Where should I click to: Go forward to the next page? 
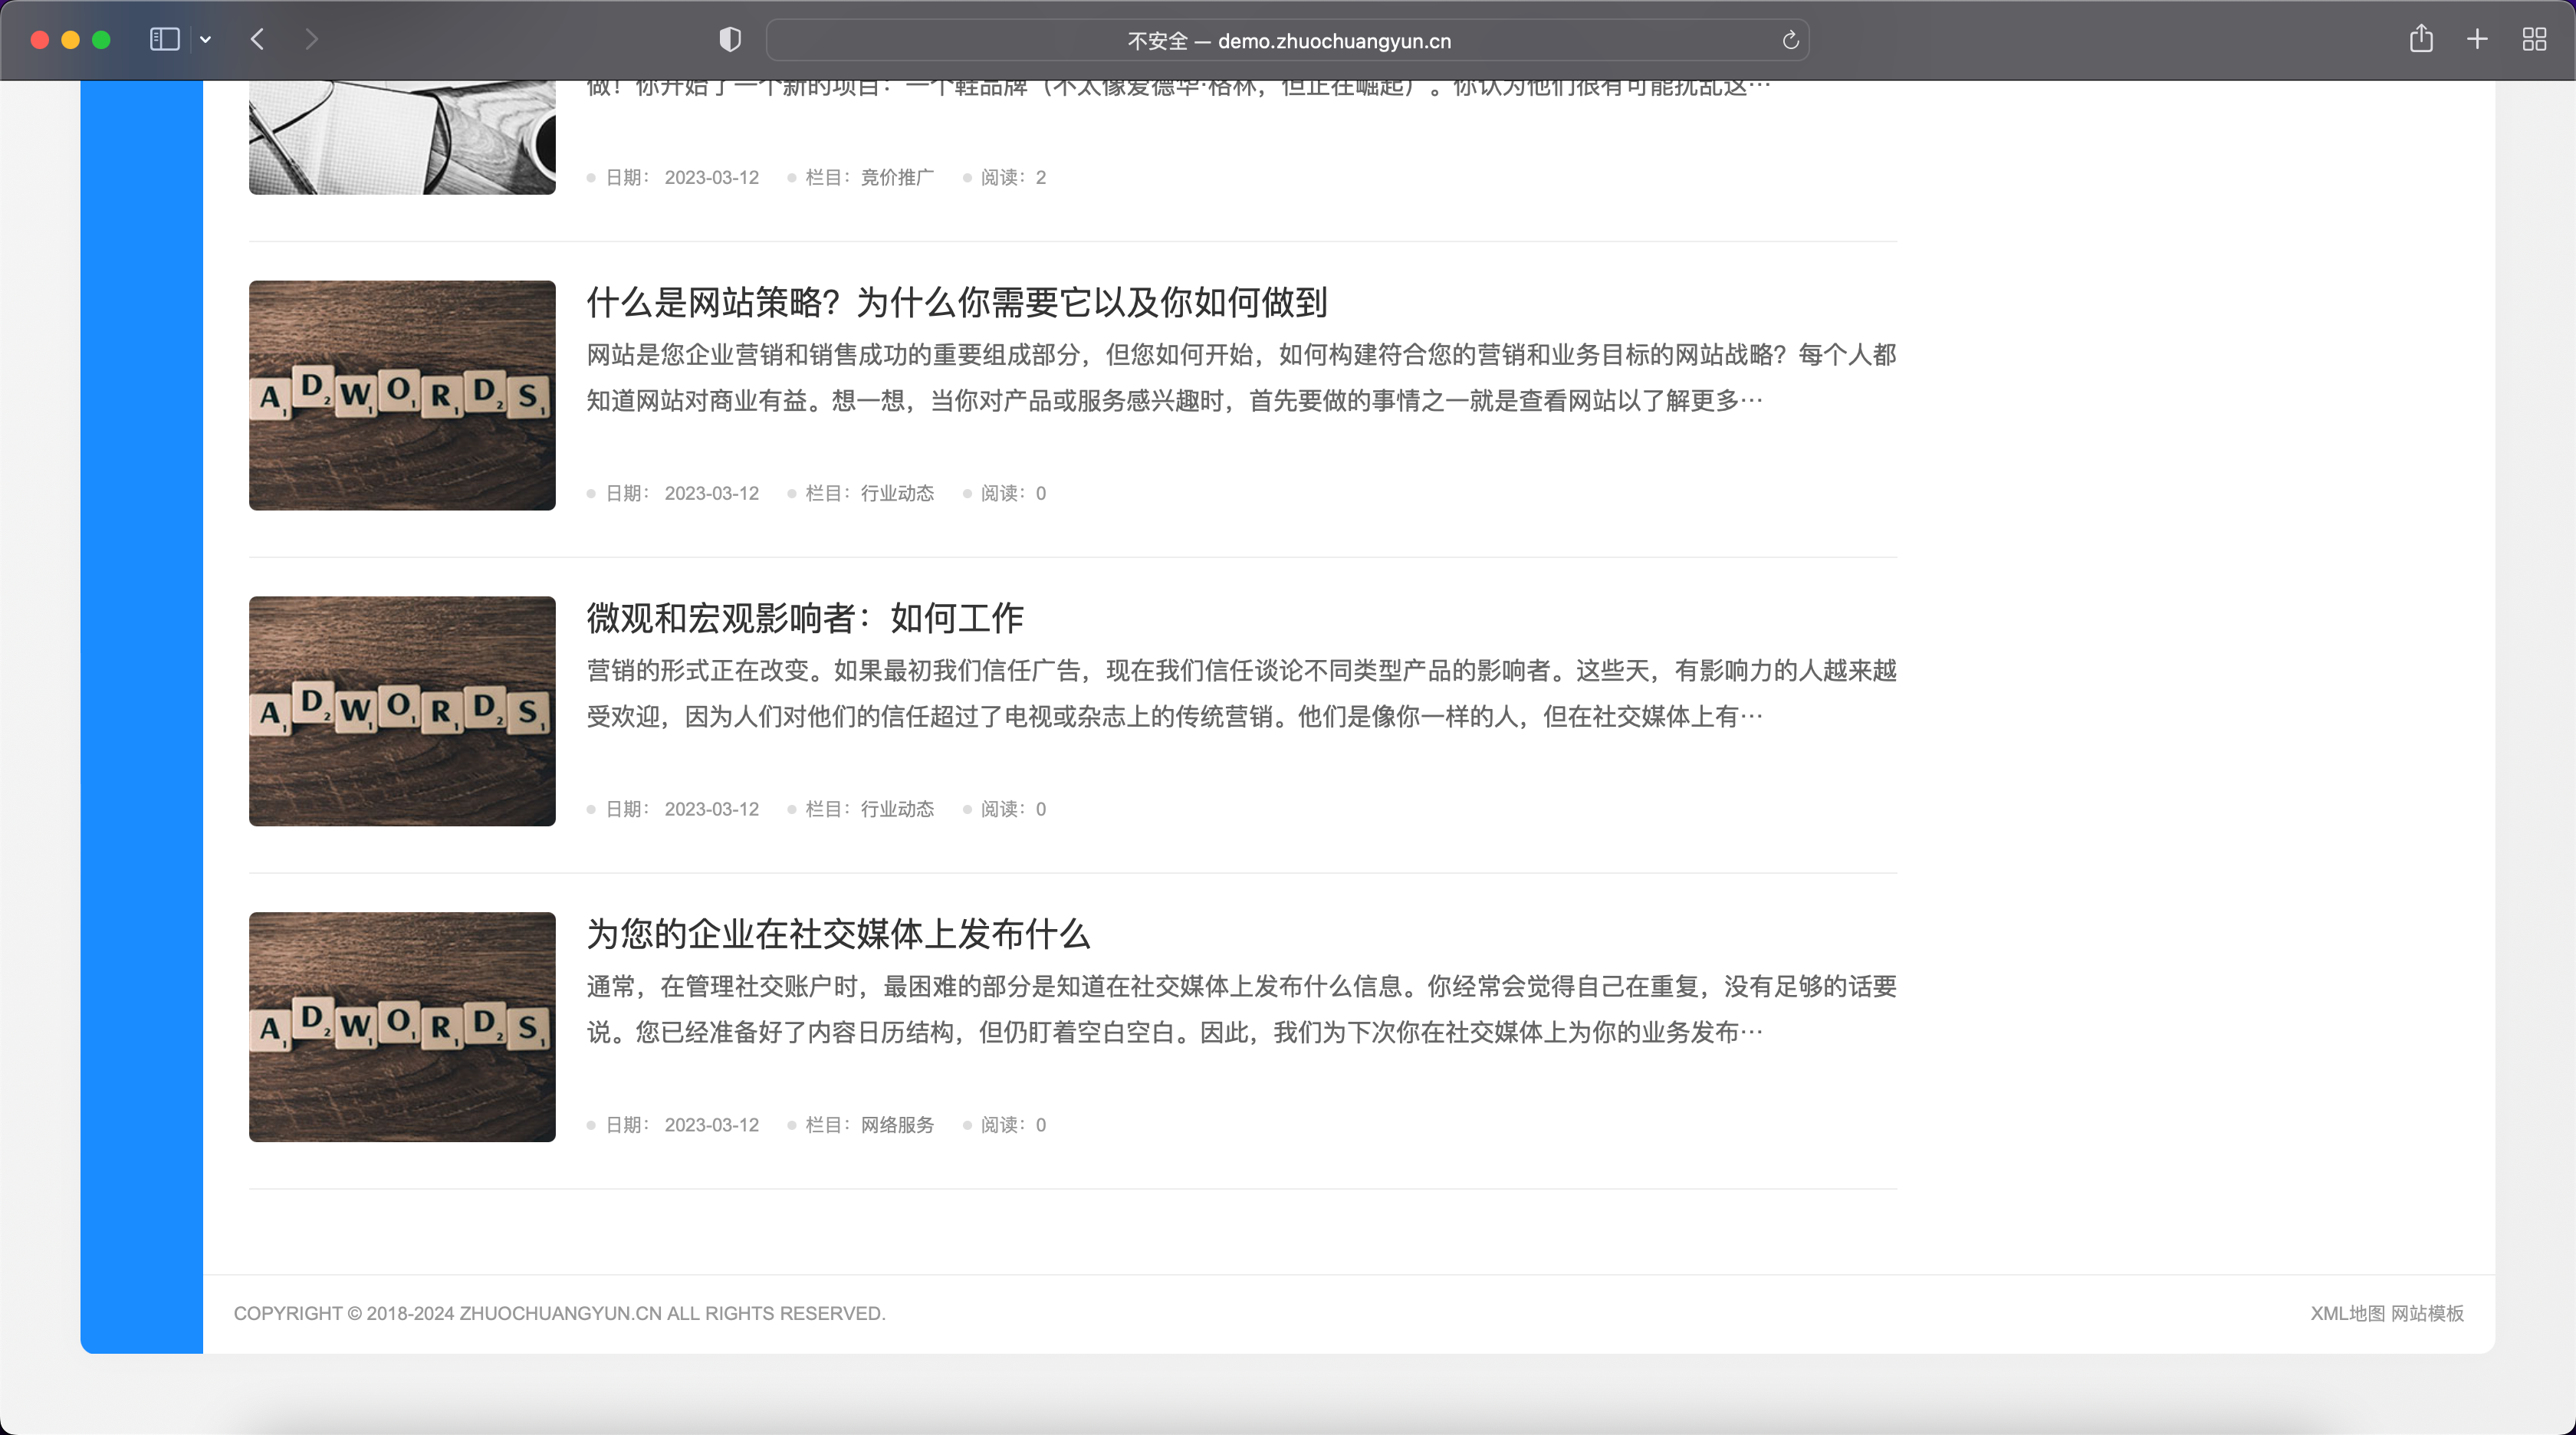point(311,40)
